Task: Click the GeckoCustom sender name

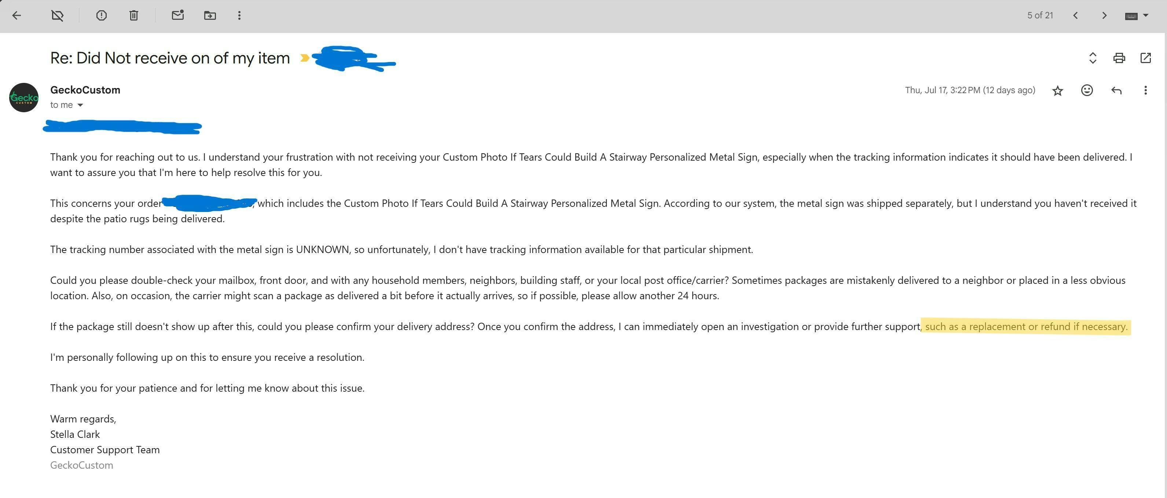Action: click(85, 90)
